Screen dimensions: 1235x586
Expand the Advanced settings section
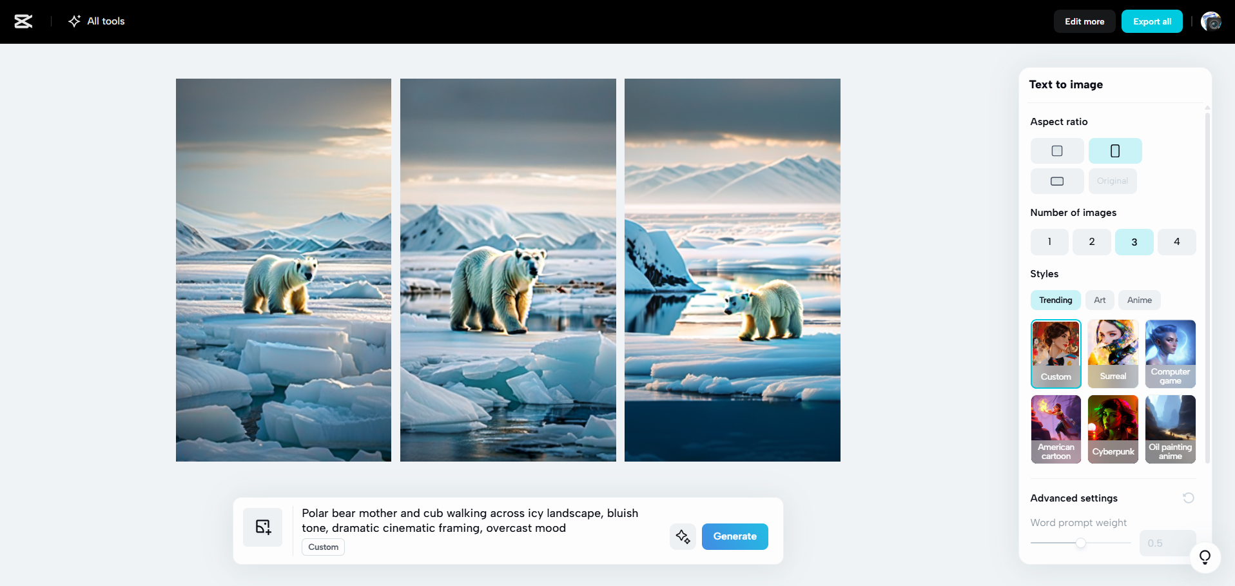[x=1073, y=498]
